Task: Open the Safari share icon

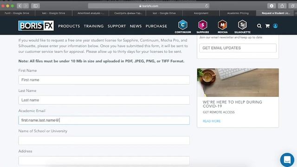Action: click(x=282, y=6)
